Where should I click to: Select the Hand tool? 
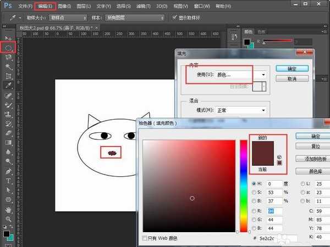pos(9,209)
